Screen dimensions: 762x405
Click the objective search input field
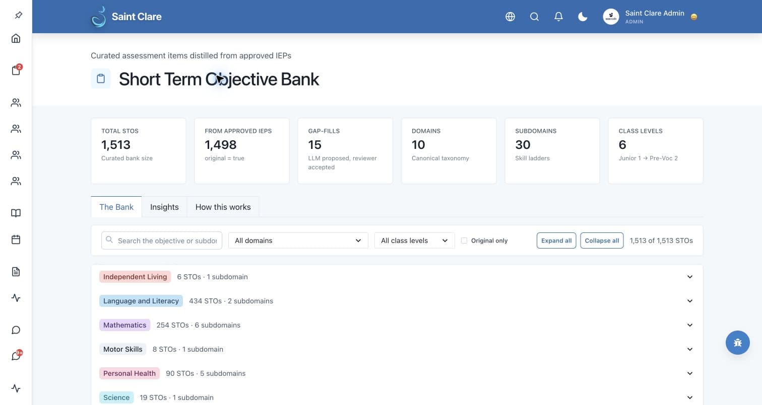162,240
